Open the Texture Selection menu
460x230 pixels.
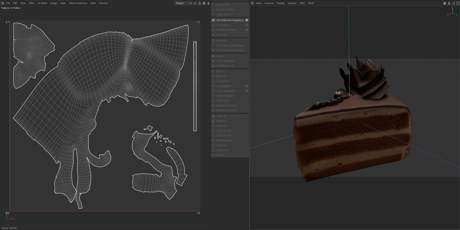tap(78, 3)
